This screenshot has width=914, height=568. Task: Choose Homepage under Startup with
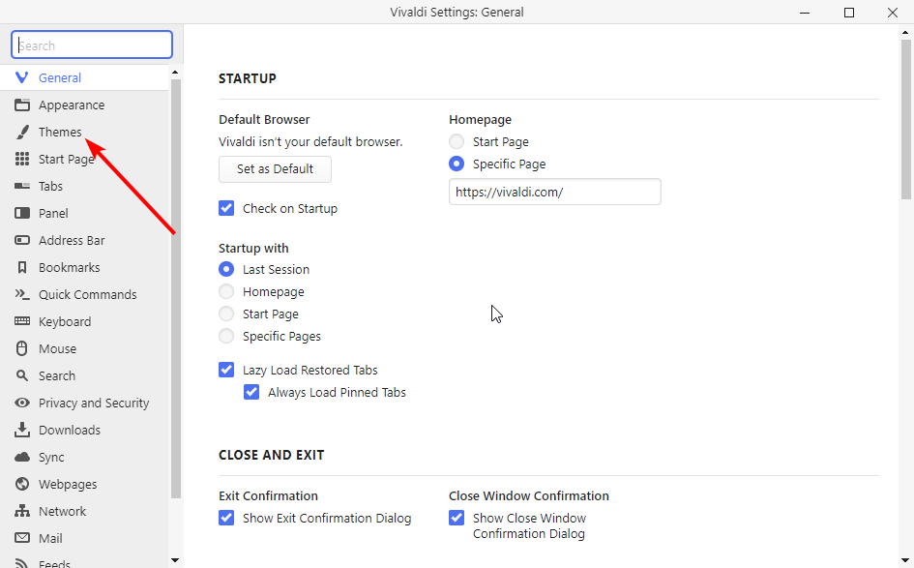point(226,291)
